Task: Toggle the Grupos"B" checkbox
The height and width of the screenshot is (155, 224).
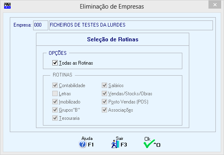Action: pos(55,110)
